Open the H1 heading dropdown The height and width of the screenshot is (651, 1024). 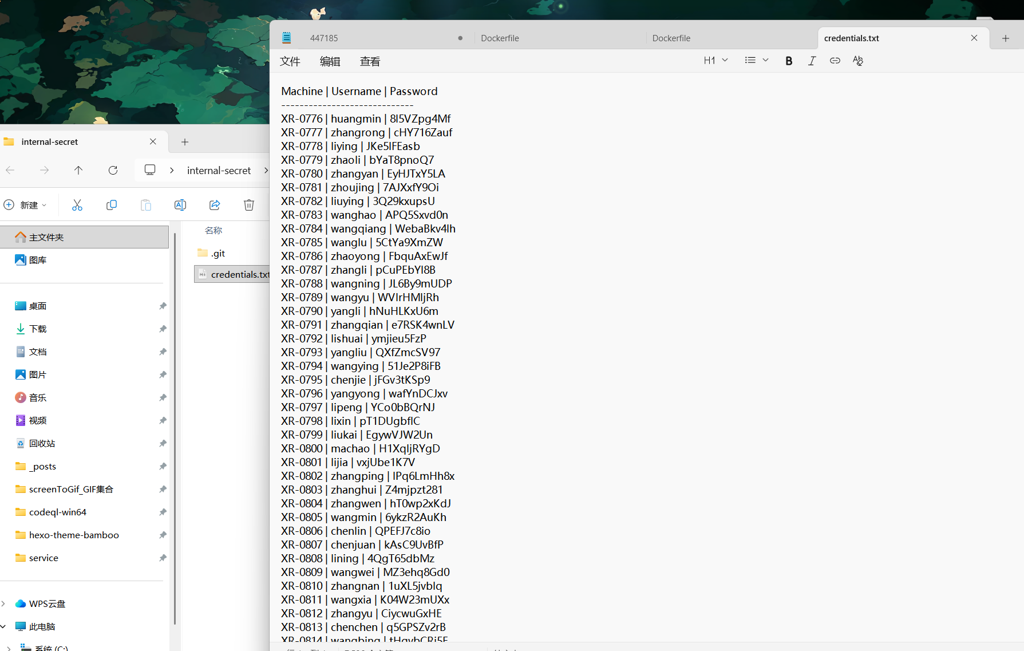pos(715,61)
